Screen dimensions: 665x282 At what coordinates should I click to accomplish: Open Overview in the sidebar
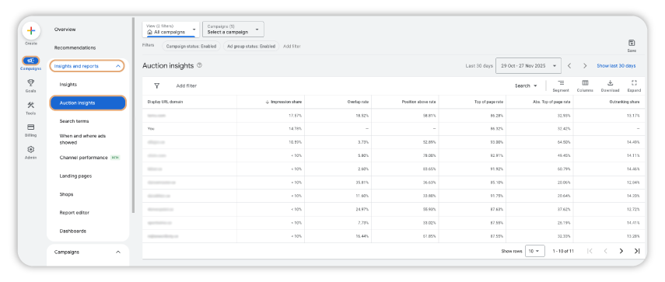65,30
